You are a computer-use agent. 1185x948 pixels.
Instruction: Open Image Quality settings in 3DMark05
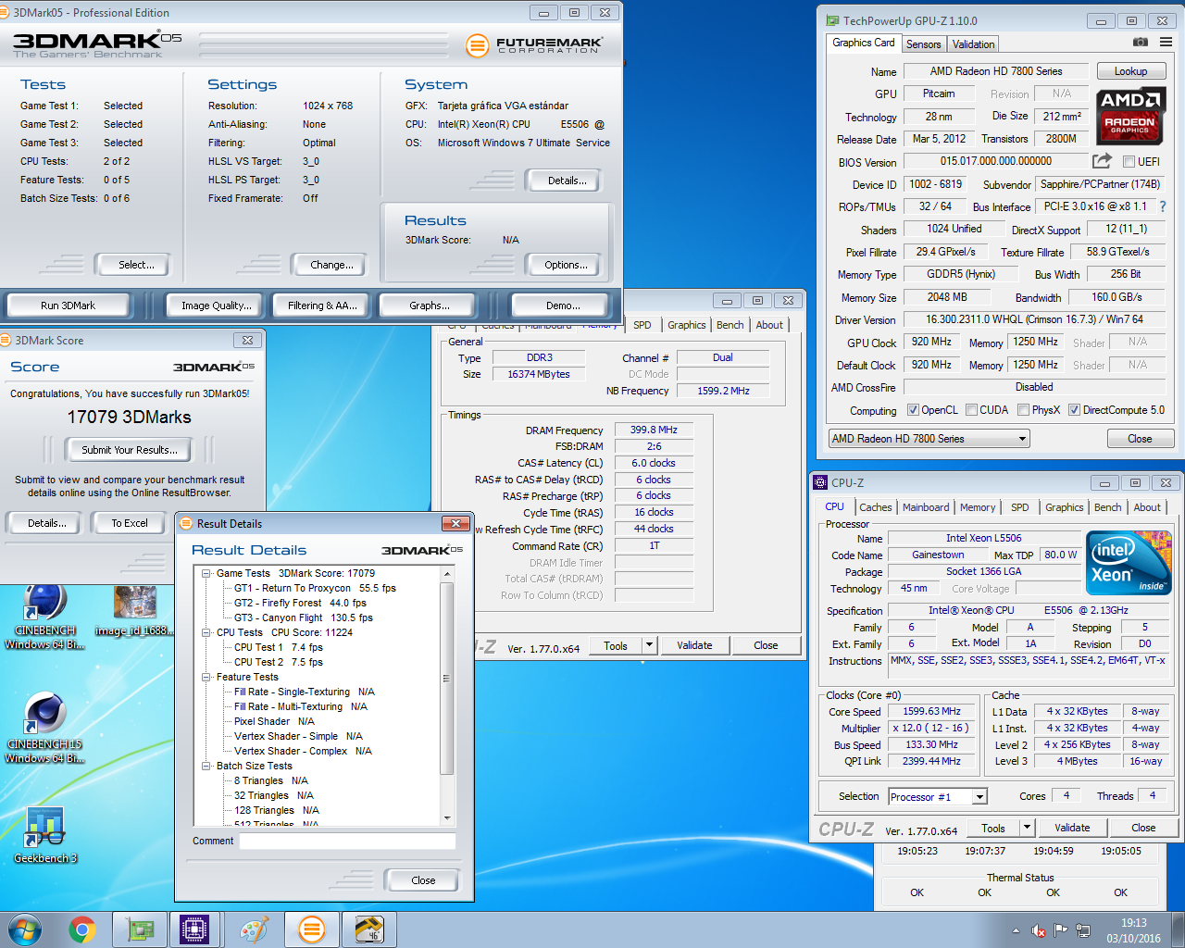(216, 306)
